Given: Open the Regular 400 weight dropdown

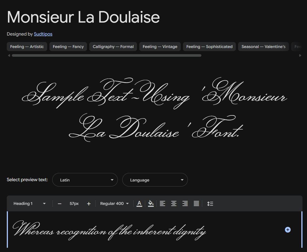Looking at the screenshot, I should click(x=115, y=203).
